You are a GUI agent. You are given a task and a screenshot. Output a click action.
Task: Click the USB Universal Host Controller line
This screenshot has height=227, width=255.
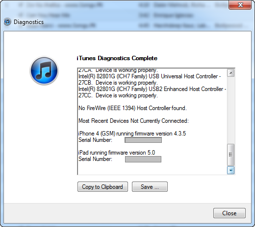[150, 76]
